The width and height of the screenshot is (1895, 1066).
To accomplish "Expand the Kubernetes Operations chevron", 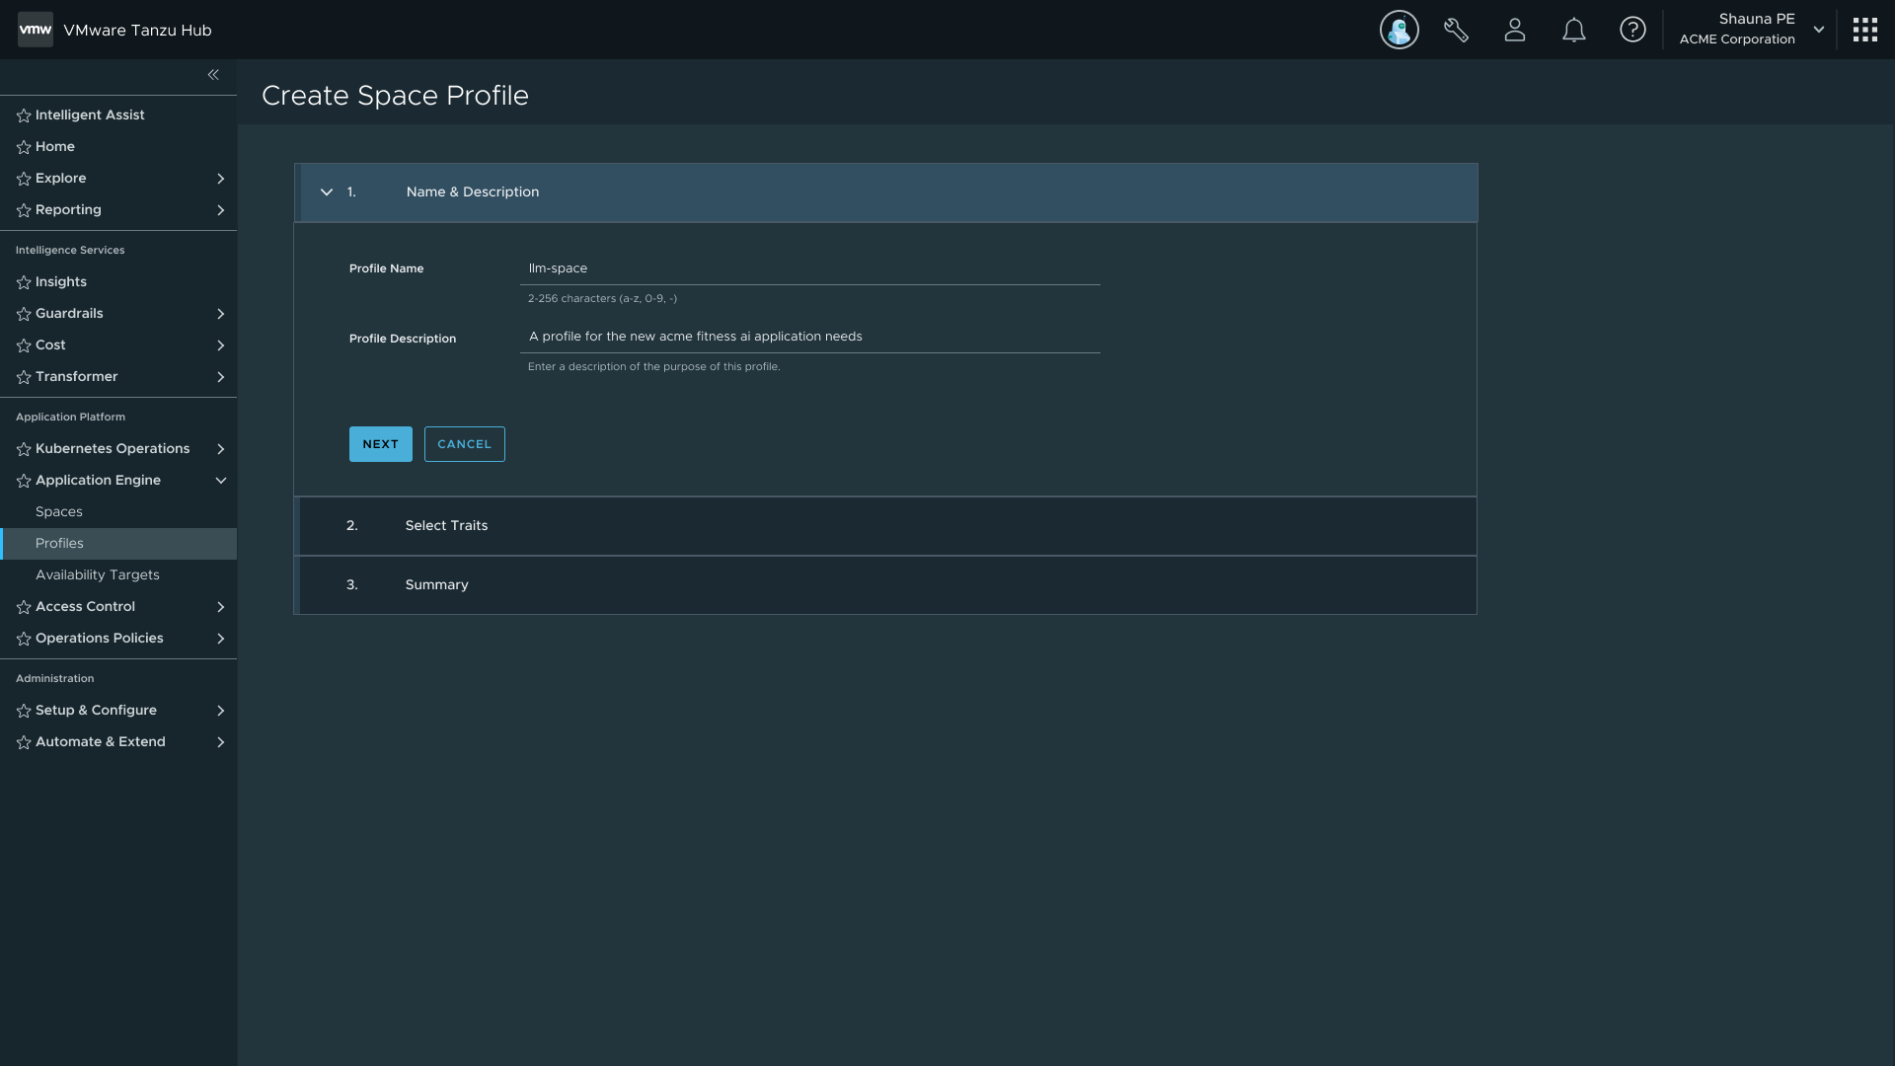I will 220,449.
